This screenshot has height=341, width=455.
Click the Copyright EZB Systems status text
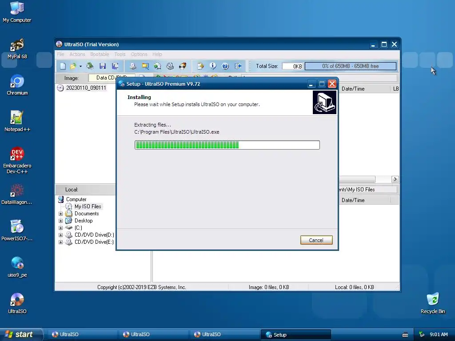[x=142, y=287]
